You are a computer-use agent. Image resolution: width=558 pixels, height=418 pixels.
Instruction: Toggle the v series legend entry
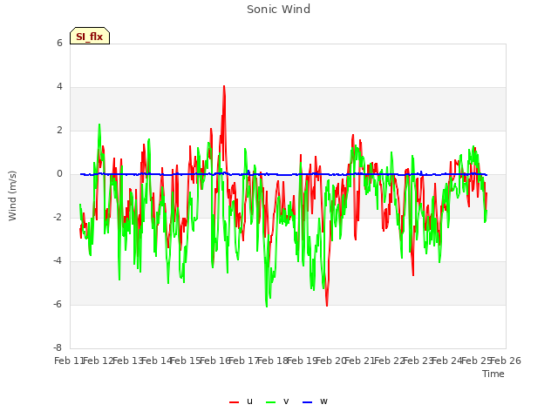[x=277, y=401]
